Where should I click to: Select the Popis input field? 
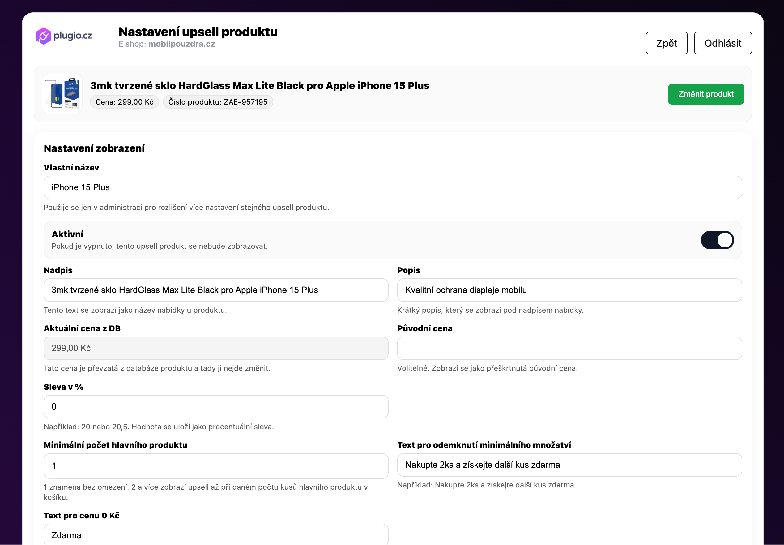tap(569, 290)
